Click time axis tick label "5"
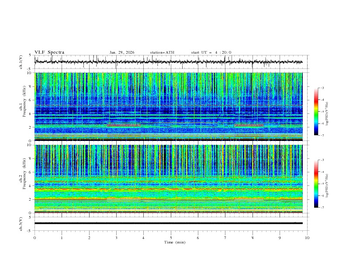The image size is (346, 267). [171, 238]
